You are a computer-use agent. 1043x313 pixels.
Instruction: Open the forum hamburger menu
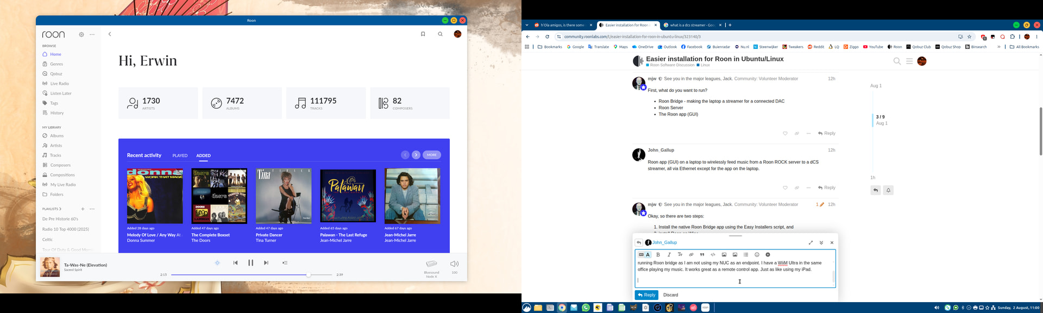pyautogui.click(x=909, y=61)
